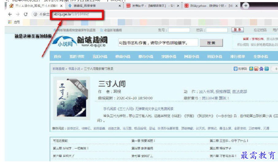The width and height of the screenshot is (278, 165).
Task: Click the update time 2020-09-10 18:50:00
Action: click(x=135, y=98)
